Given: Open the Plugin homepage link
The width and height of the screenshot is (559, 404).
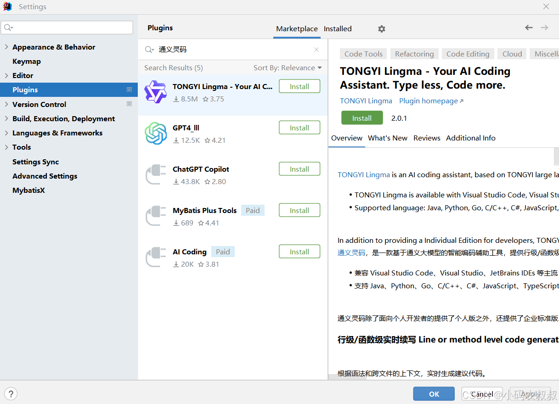Looking at the screenshot, I should click(431, 101).
